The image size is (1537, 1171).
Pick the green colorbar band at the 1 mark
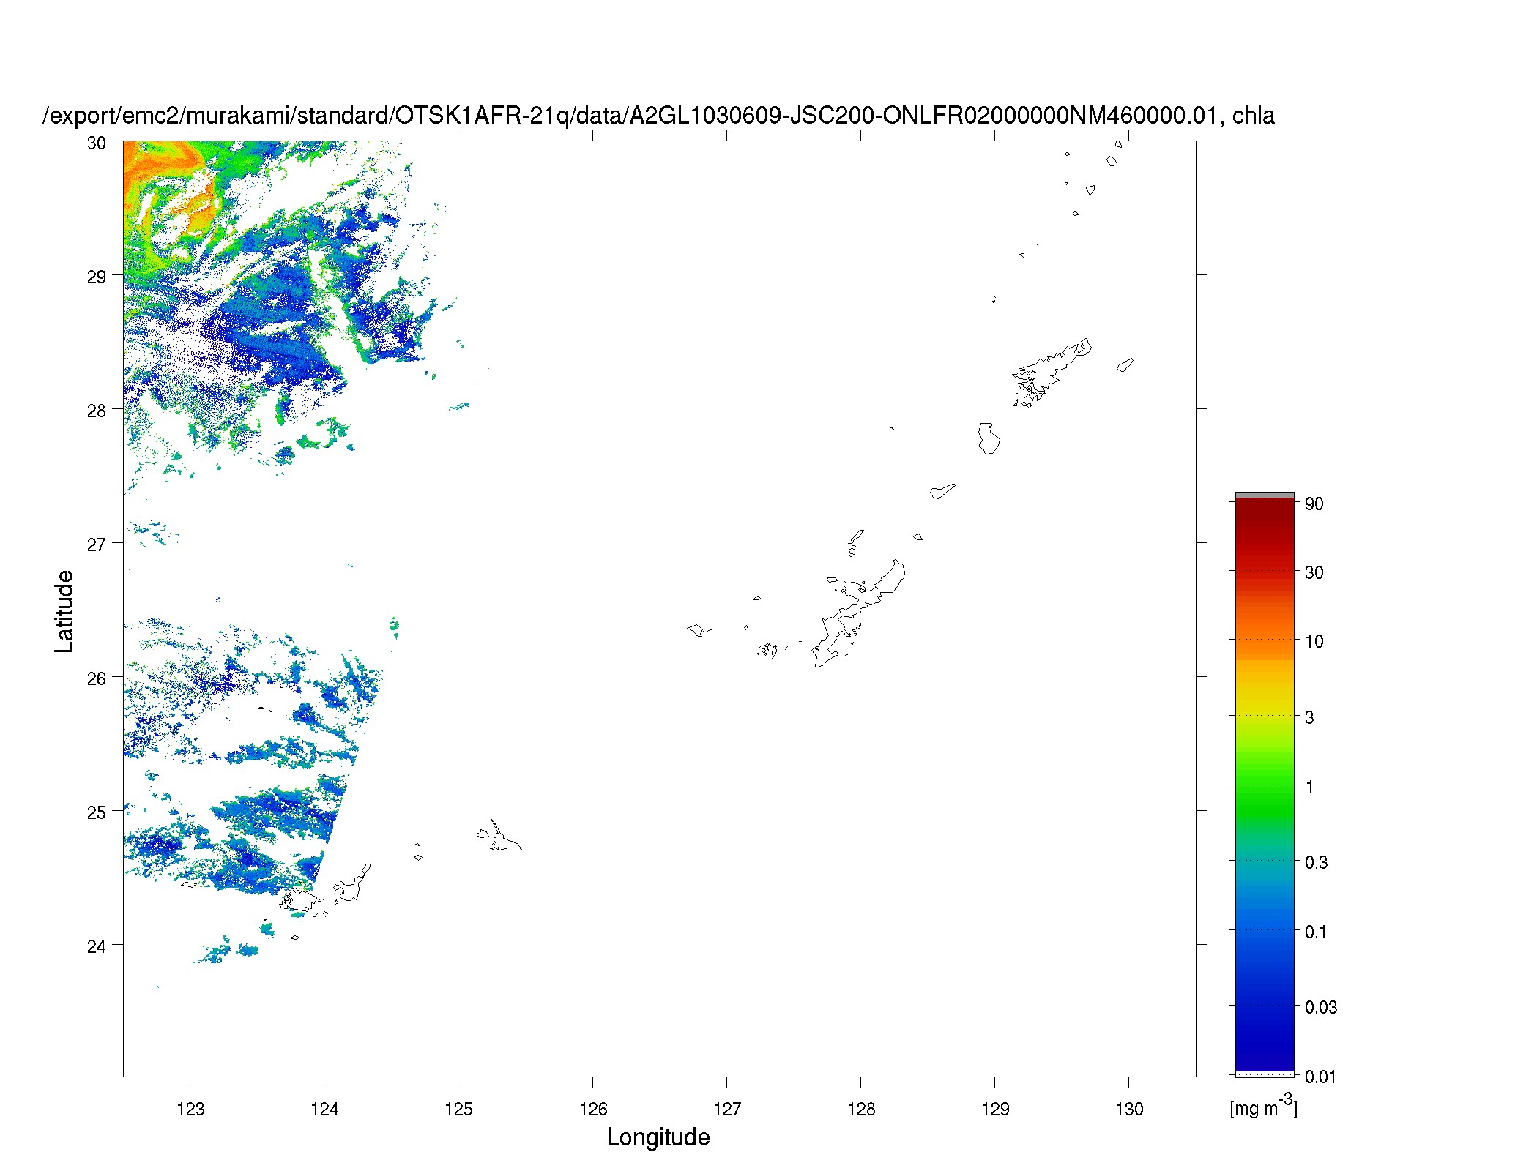click(1265, 785)
